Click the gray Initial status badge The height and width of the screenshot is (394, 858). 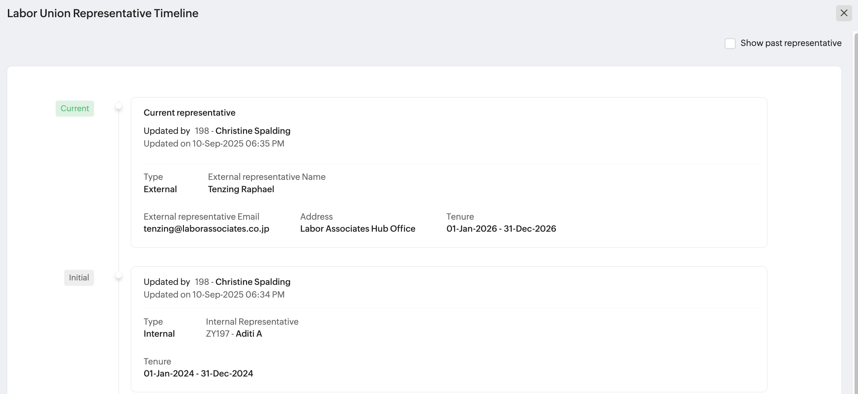(79, 278)
